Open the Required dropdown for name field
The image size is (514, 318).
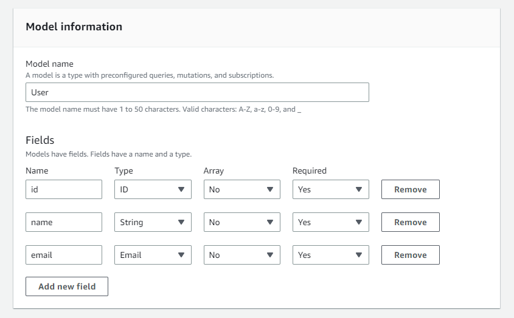(x=331, y=222)
